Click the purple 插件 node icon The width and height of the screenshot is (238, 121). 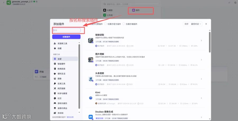(x=134, y=10)
